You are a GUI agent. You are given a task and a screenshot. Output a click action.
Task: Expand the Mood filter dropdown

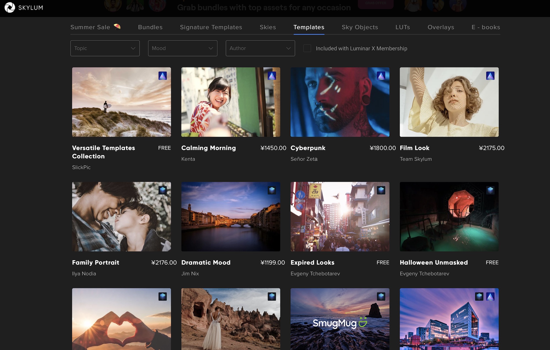point(183,48)
